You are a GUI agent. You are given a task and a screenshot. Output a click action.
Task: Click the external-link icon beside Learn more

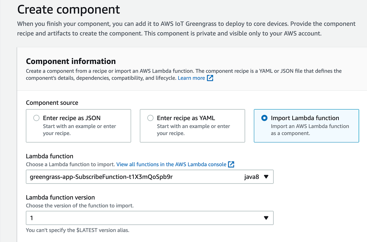pyautogui.click(x=210, y=78)
